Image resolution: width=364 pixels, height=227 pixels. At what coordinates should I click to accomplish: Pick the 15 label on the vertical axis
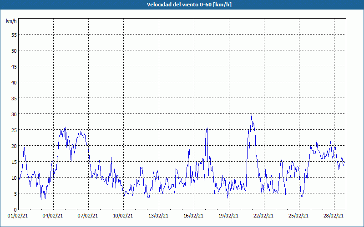[14, 162]
